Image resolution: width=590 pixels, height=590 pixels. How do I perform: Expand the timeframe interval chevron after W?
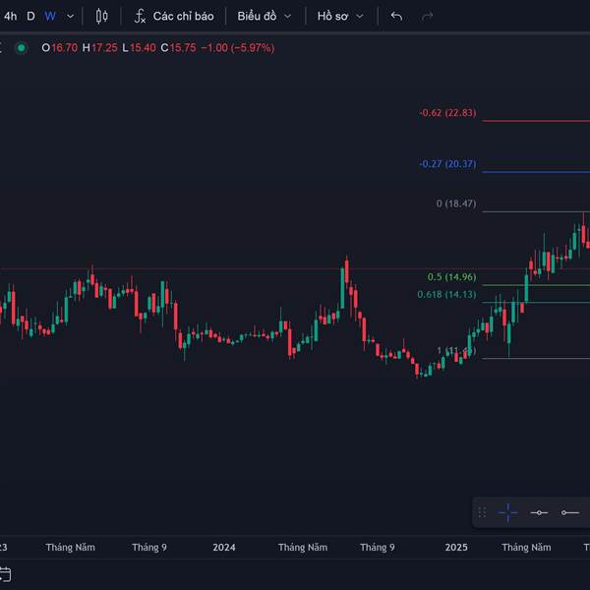71,17
